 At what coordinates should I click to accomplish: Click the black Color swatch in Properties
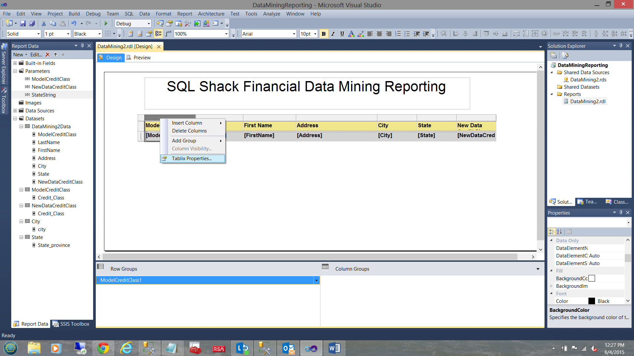(x=592, y=301)
